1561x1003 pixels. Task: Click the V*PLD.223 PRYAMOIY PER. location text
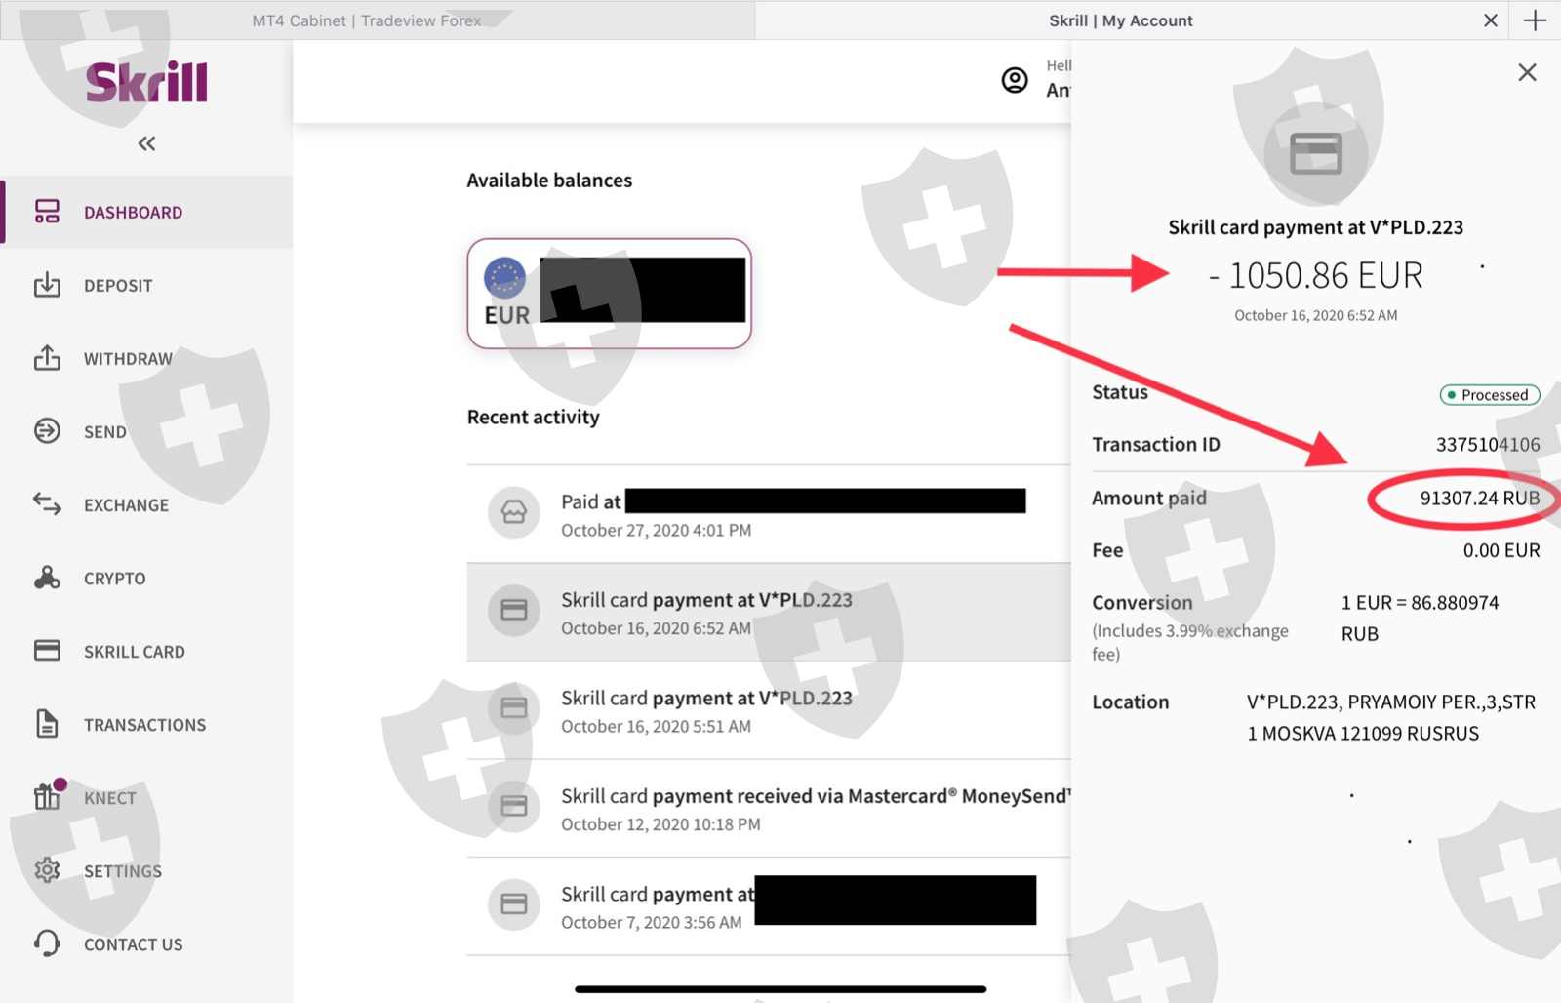[x=1391, y=718]
